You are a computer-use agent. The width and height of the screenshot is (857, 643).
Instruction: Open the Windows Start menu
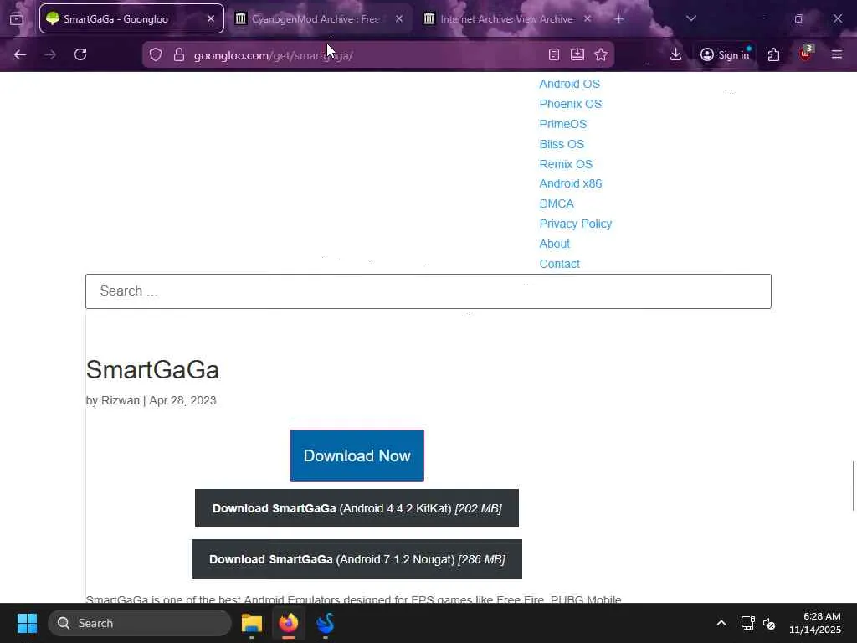point(27,623)
